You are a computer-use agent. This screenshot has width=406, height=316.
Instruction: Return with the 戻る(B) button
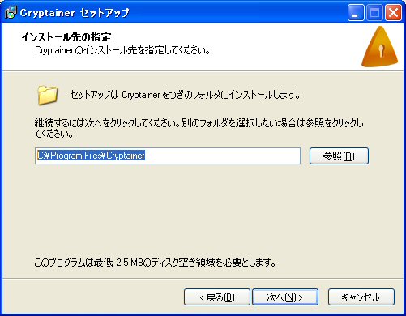tap(217, 297)
